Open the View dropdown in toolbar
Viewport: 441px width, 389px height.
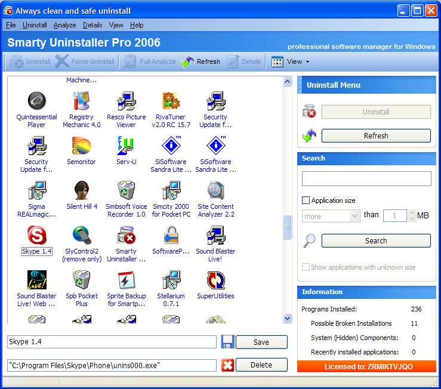coord(291,61)
